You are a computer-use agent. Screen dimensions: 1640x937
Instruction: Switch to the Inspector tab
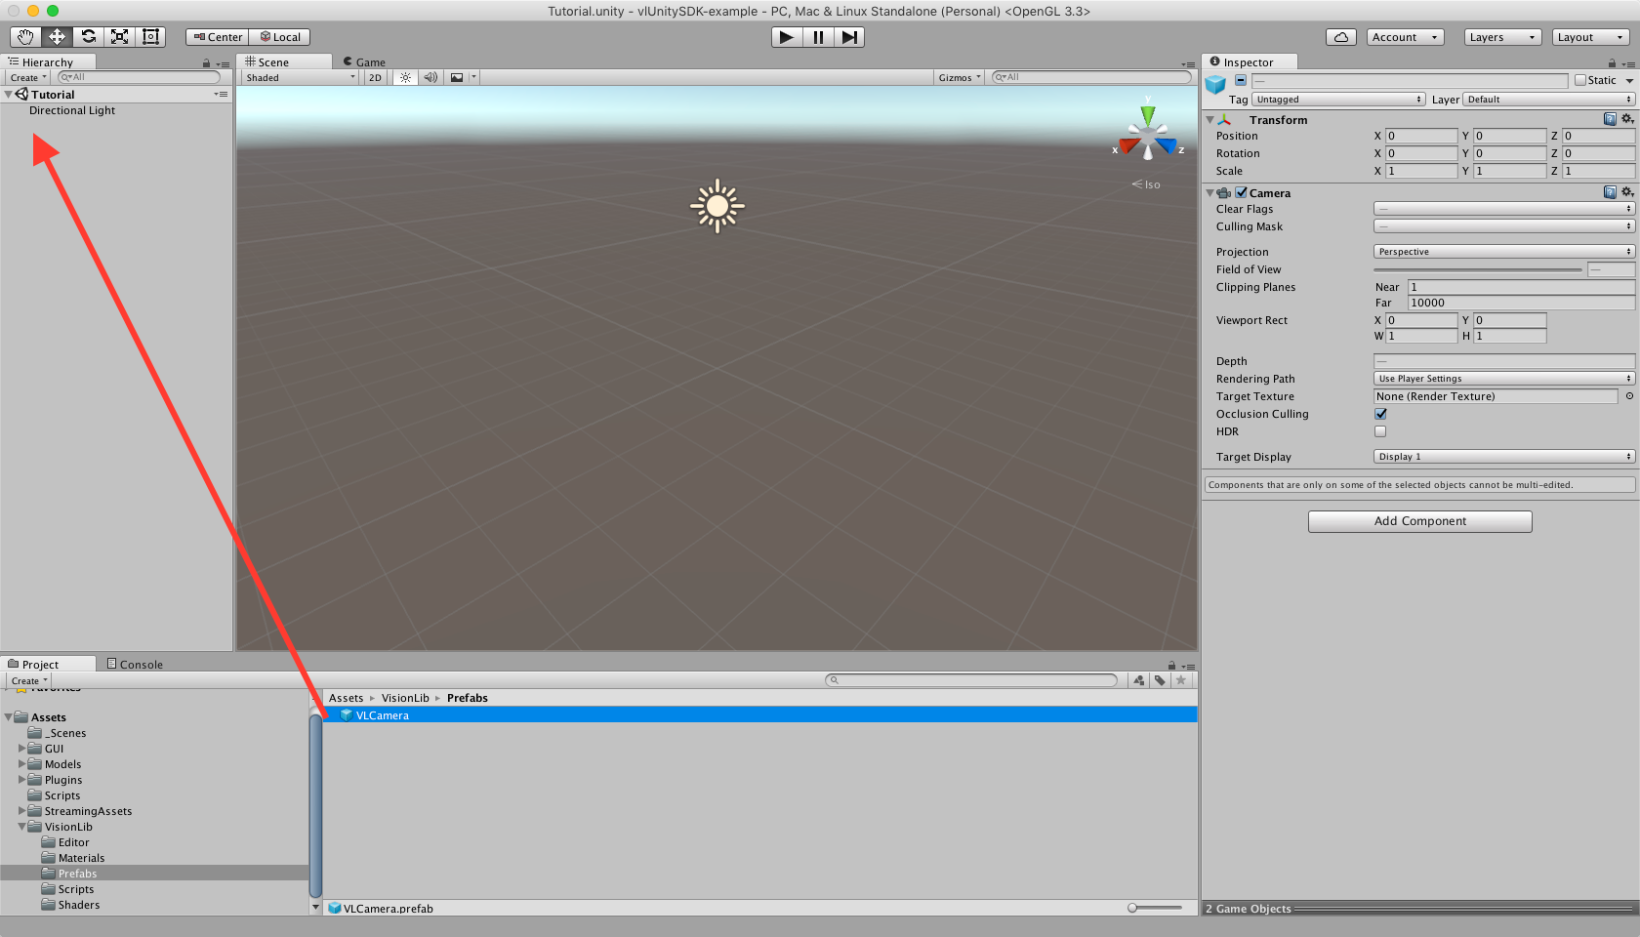[1248, 62]
